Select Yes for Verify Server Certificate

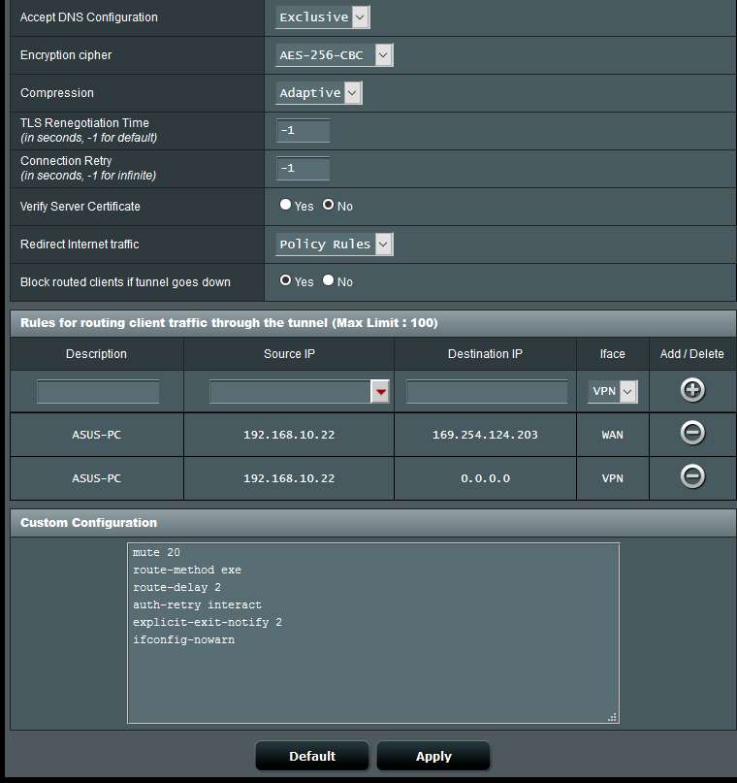coord(285,205)
